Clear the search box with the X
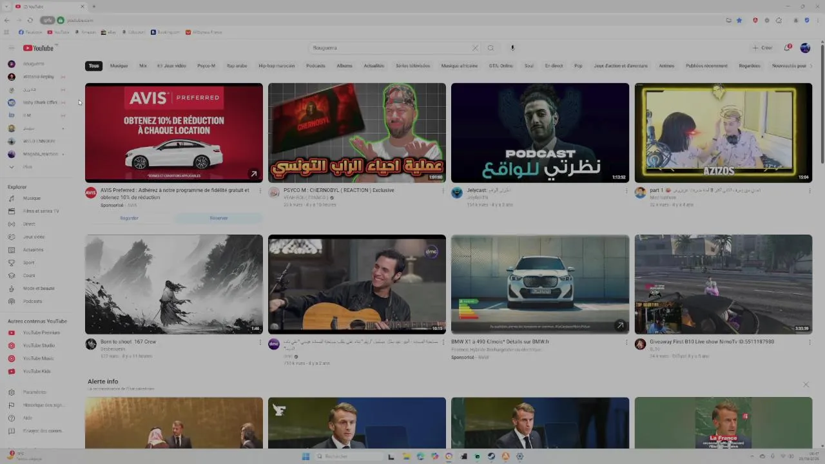The width and height of the screenshot is (825, 464). [475, 48]
